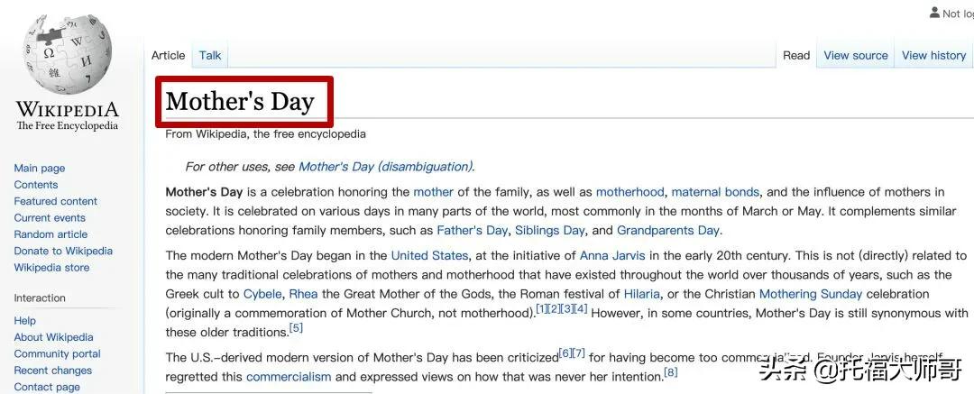Click the Community portal link

click(x=57, y=353)
